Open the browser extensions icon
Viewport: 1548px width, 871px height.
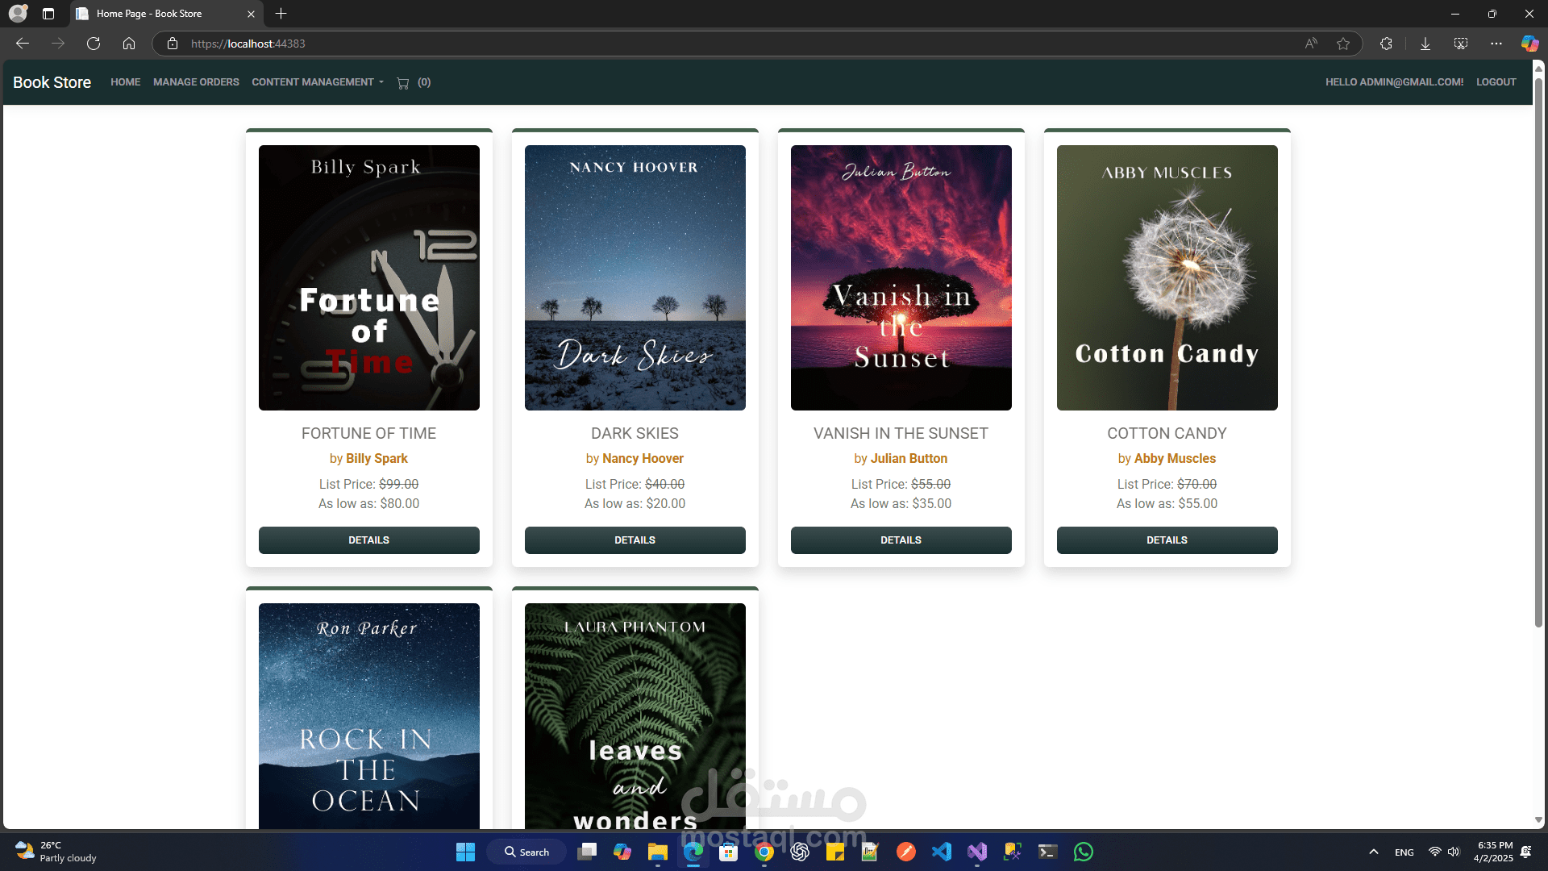click(1386, 44)
